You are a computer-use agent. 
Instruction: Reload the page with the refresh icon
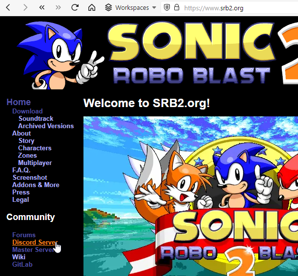tap(75, 7)
